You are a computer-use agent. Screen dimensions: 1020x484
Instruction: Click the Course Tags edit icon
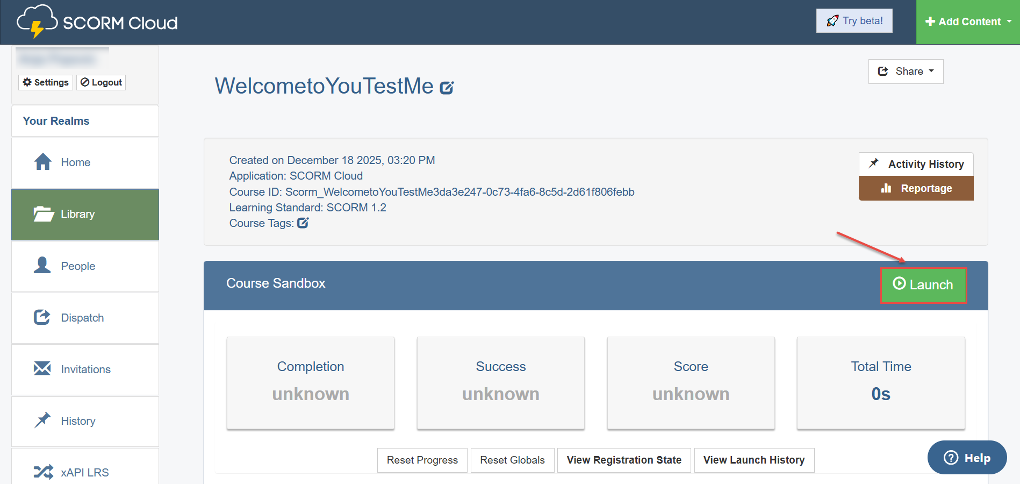coord(303,223)
